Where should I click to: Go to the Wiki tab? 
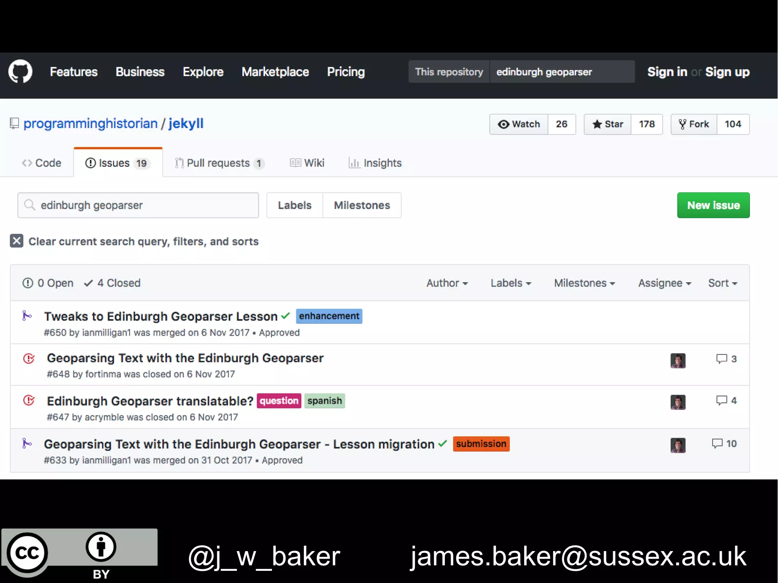tap(307, 163)
